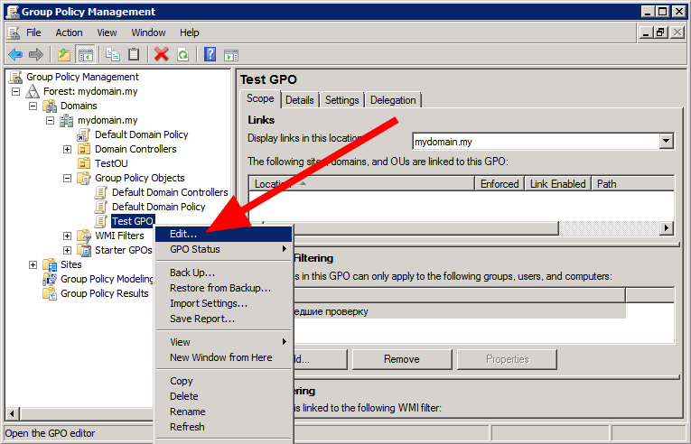Collapse the Group Policy Objects node
691x444 pixels.
[67, 178]
